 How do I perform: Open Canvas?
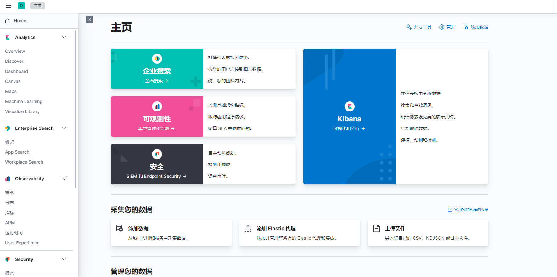pos(13,81)
